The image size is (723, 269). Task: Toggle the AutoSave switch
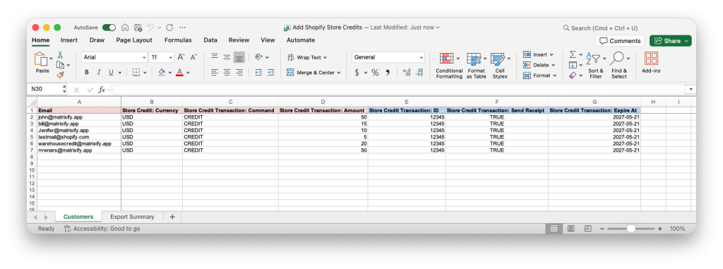tap(109, 28)
